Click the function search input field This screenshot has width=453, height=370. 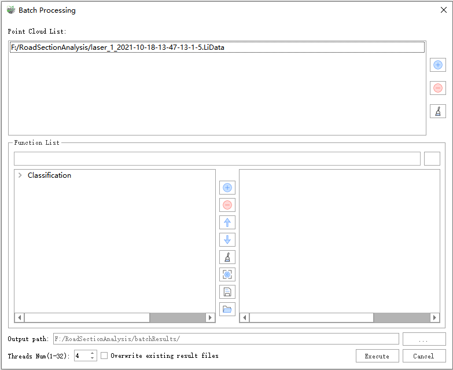217,159
